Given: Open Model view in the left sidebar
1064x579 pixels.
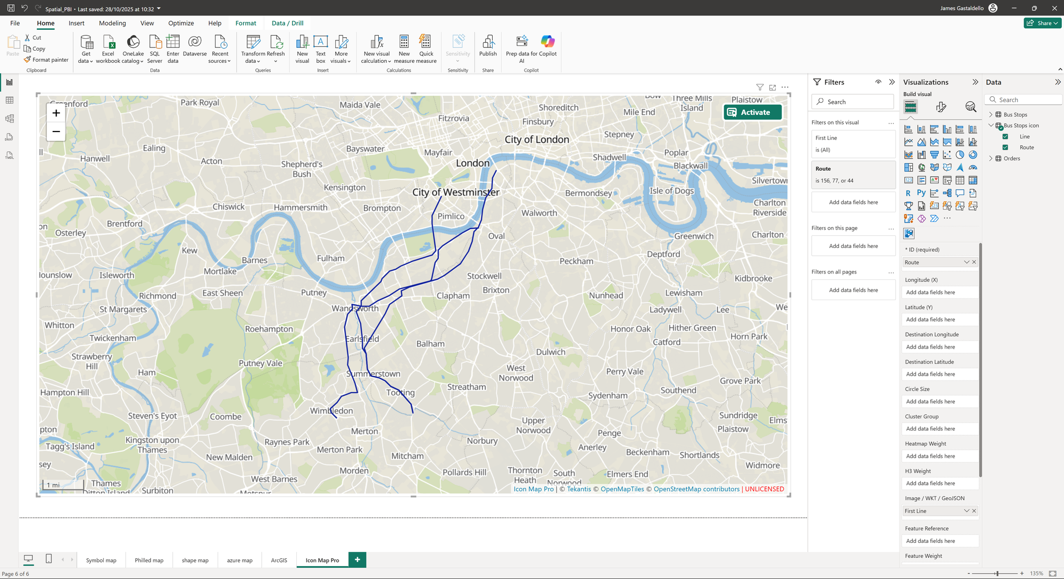Looking at the screenshot, I should click(10, 119).
